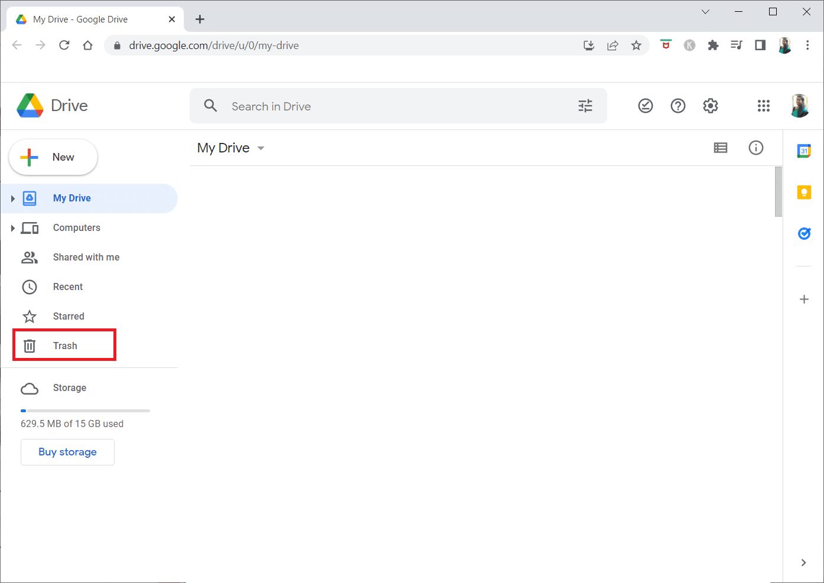Expand the Computers tree

coord(12,228)
